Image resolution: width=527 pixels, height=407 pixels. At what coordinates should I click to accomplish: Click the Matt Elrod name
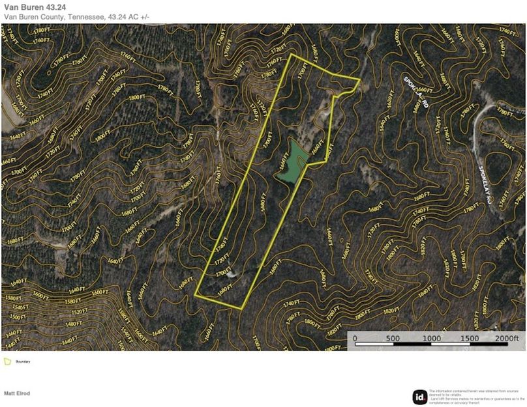point(17,394)
